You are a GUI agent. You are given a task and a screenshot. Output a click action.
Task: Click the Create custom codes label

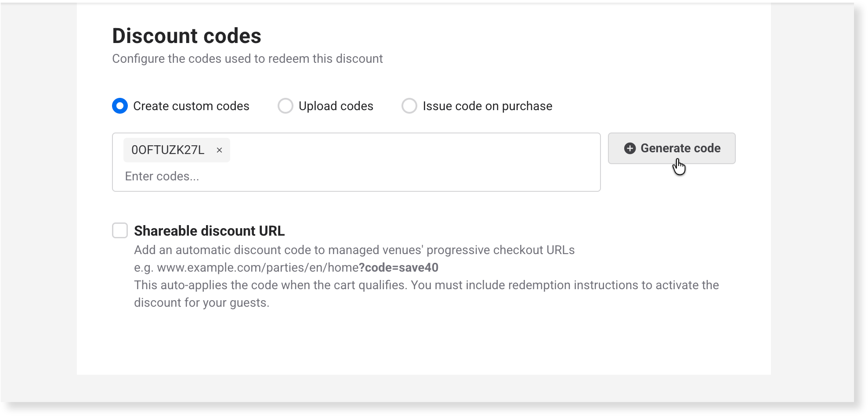[x=191, y=106]
